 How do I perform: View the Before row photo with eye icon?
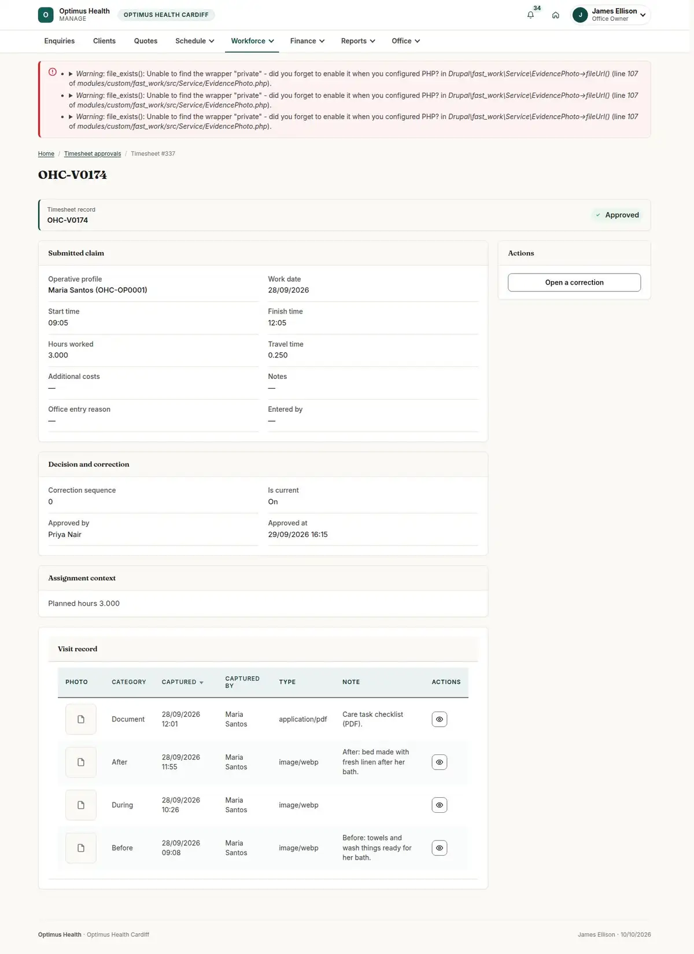(440, 848)
